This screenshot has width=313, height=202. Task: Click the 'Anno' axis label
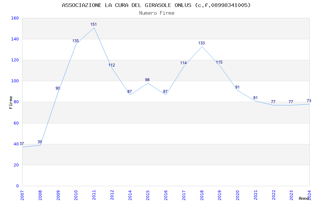(304, 198)
